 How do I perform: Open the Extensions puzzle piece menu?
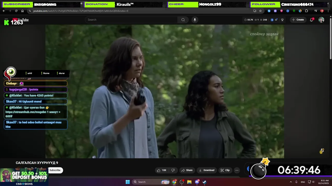click(x=307, y=11)
